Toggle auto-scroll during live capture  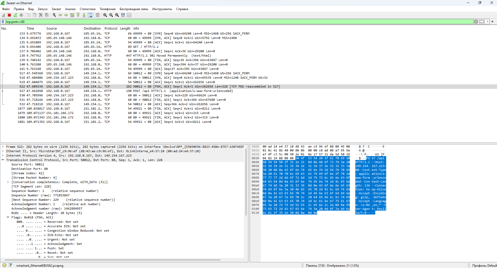pos(90,15)
